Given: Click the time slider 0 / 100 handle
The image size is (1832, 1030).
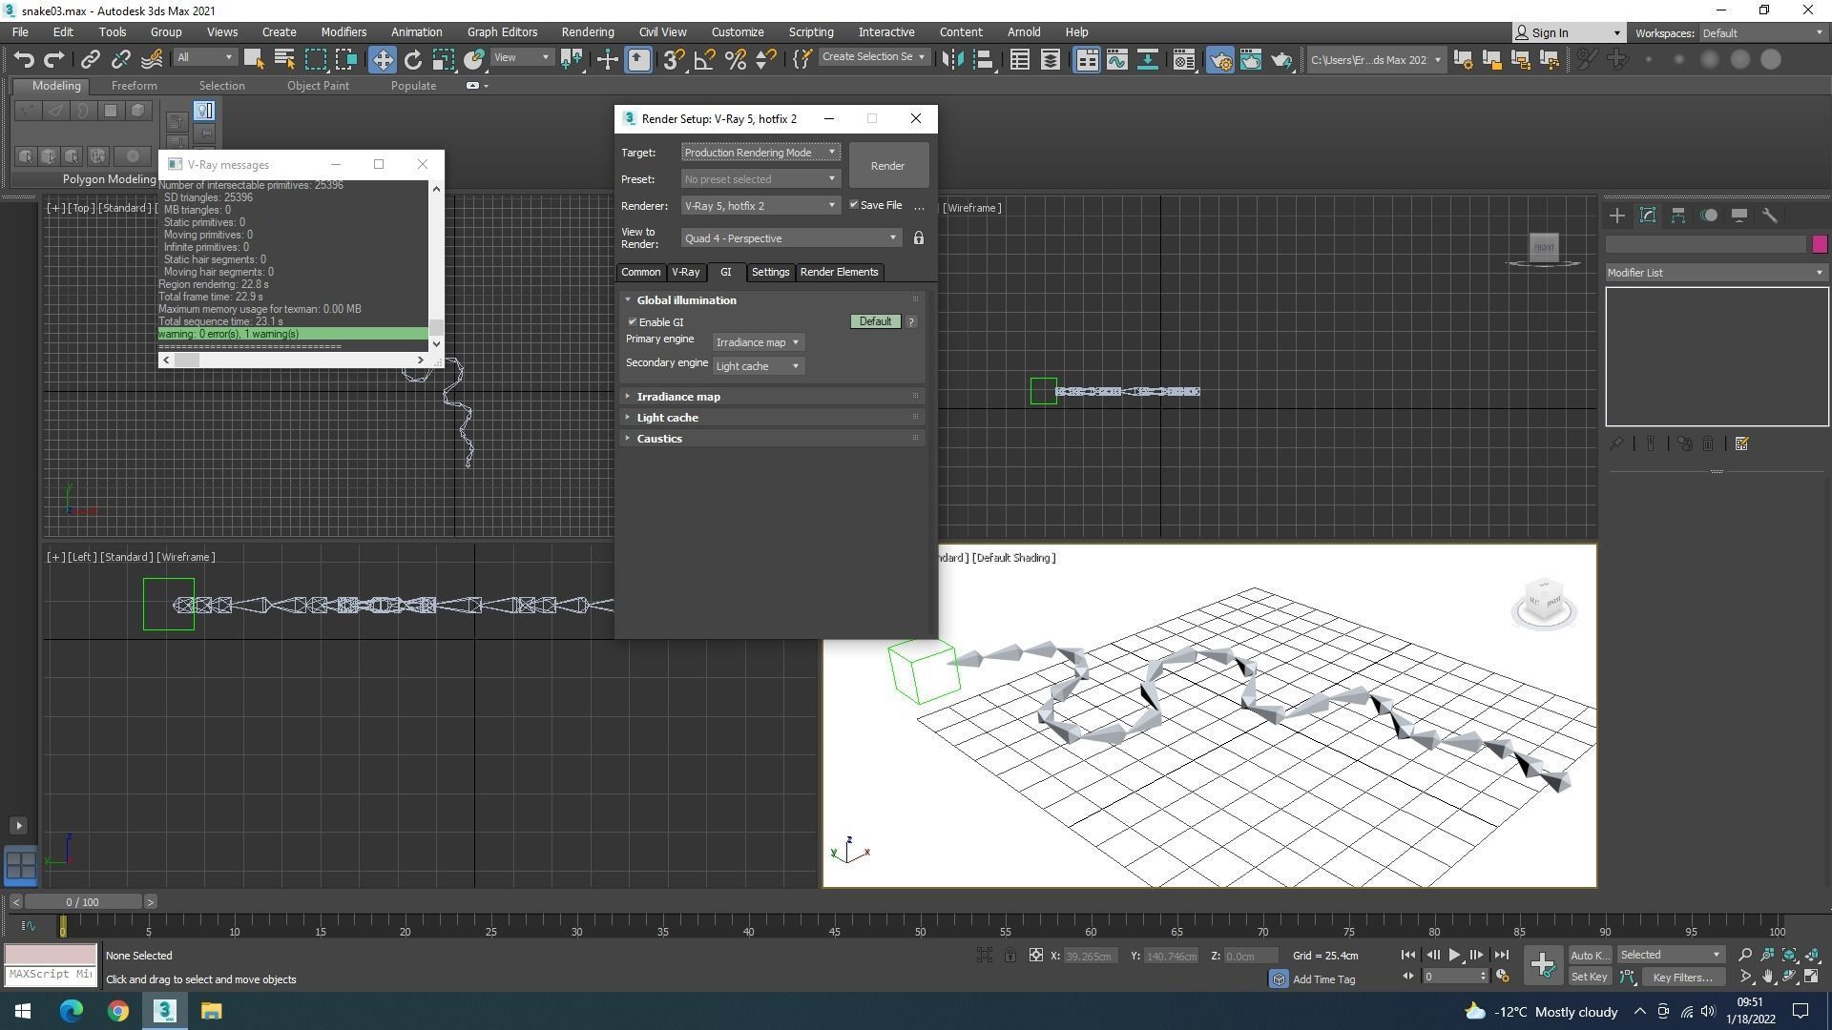Looking at the screenshot, I should [x=83, y=902].
